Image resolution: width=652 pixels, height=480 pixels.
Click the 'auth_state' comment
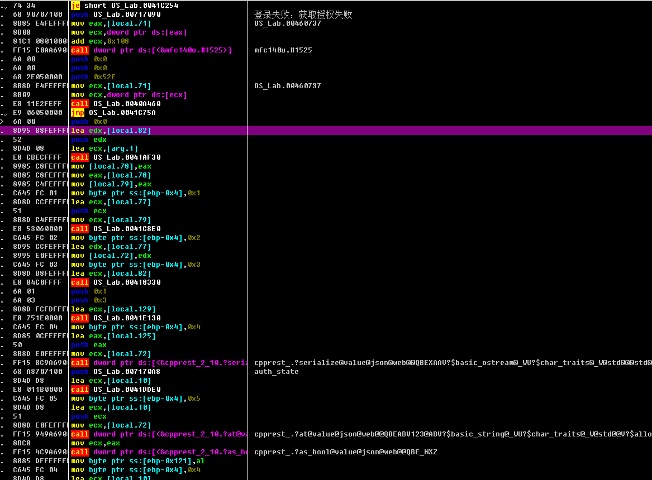point(277,372)
